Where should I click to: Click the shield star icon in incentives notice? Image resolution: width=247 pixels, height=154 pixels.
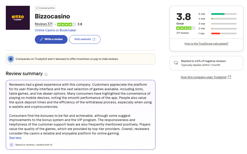(x=11, y=59)
